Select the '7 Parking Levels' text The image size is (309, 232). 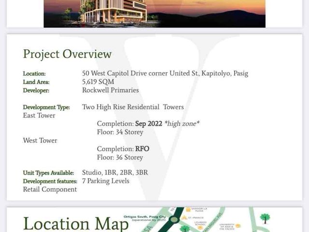(x=106, y=181)
